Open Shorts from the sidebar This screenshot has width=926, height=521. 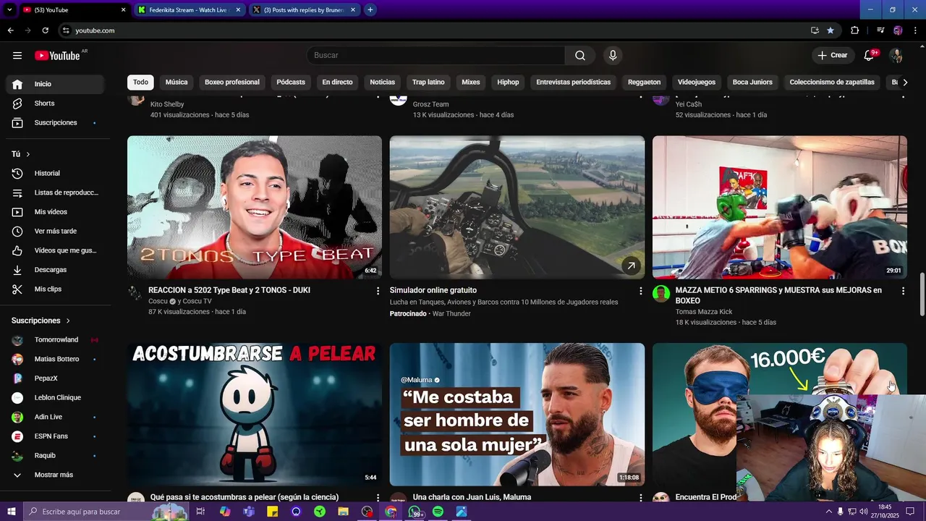pyautogui.click(x=55, y=103)
